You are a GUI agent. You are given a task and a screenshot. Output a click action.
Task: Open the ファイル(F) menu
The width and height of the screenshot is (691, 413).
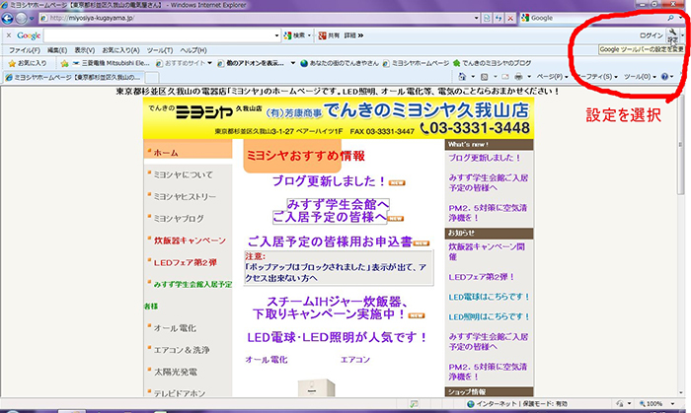click(x=24, y=49)
